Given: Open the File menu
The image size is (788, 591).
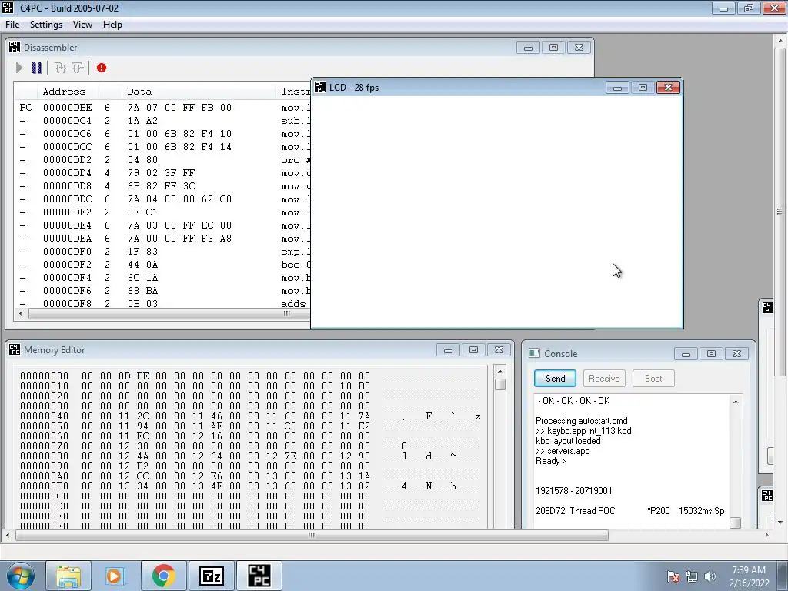Looking at the screenshot, I should click(x=12, y=25).
